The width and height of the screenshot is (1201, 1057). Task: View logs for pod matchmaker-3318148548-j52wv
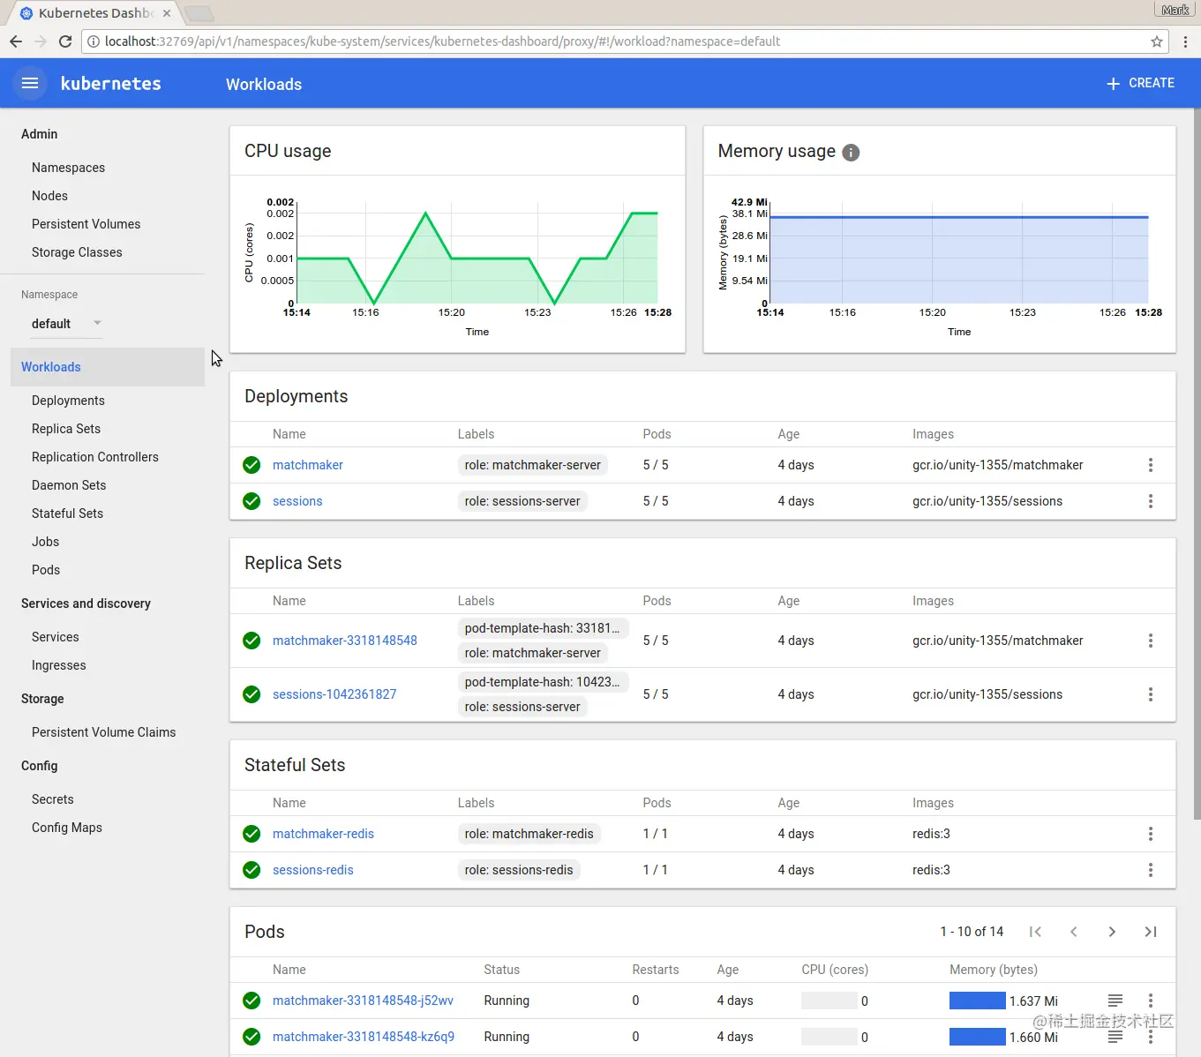point(1115,1001)
